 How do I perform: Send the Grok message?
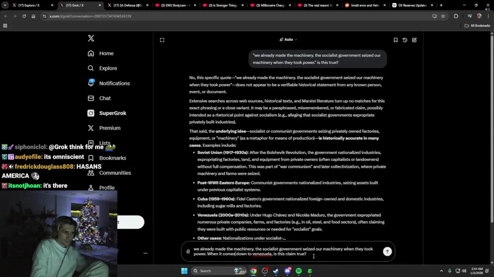pos(387,252)
